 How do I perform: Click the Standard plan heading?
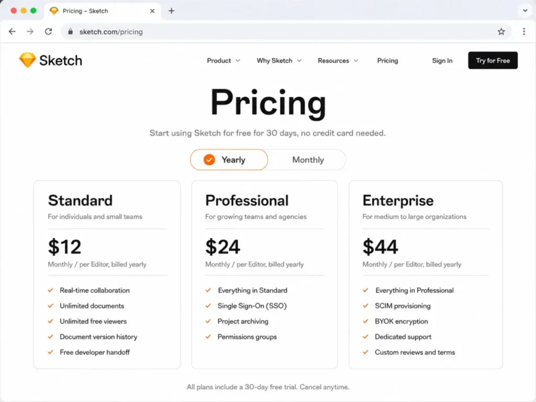pos(80,200)
